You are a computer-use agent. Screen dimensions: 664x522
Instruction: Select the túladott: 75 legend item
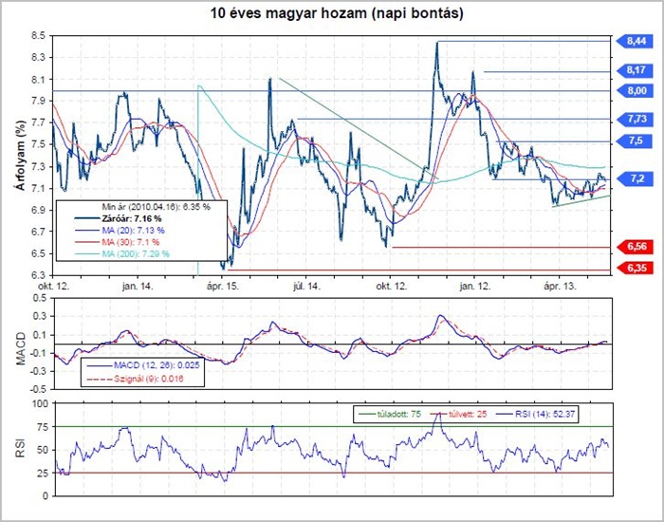[x=390, y=414]
